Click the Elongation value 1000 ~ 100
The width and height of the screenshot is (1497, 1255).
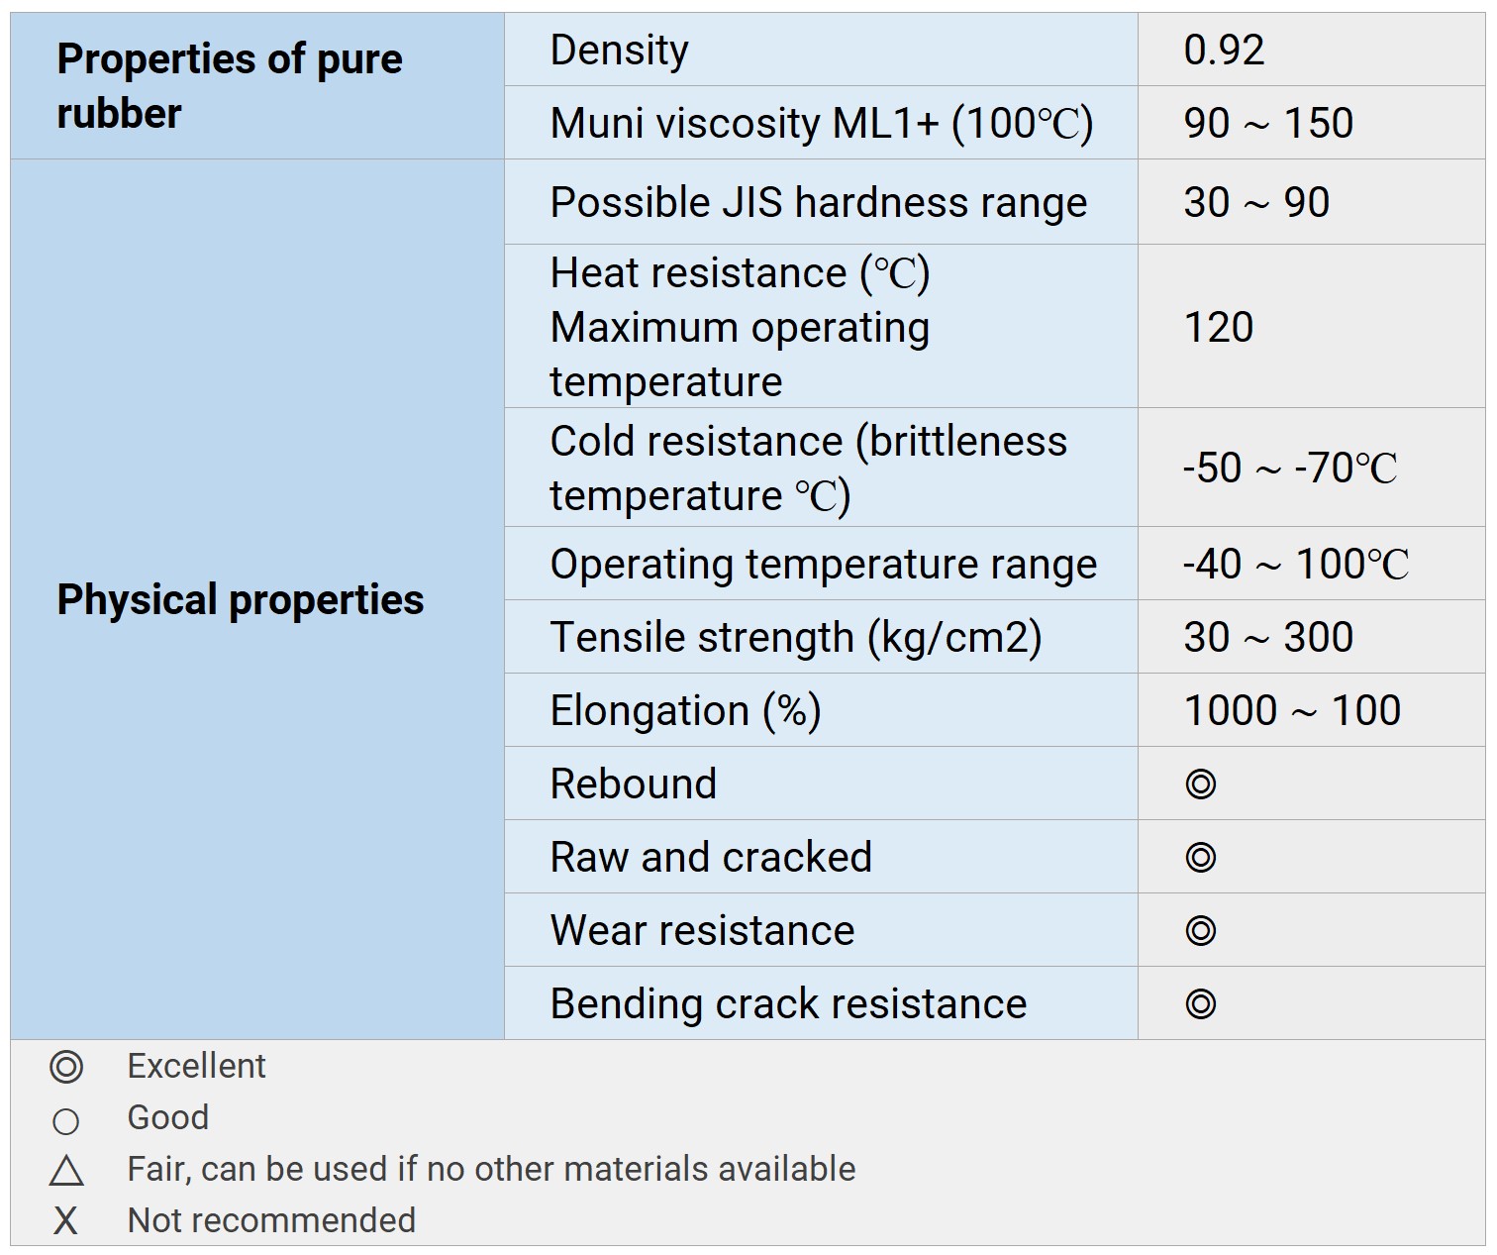click(1292, 711)
